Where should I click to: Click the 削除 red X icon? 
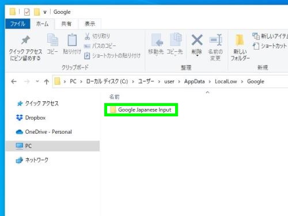[x=197, y=40]
